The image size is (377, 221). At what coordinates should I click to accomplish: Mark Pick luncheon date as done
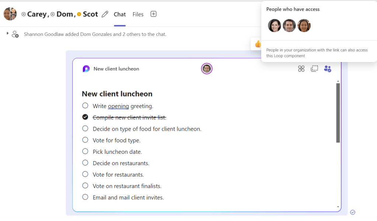point(85,151)
